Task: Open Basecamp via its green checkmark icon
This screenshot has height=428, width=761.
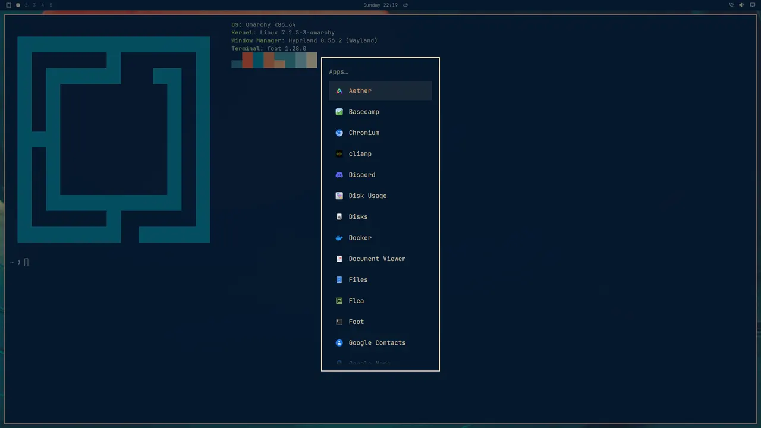Action: click(x=339, y=112)
